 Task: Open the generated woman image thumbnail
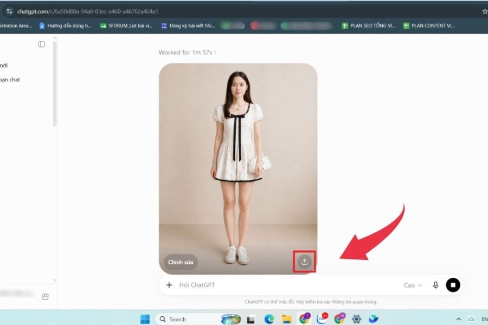[x=238, y=168]
